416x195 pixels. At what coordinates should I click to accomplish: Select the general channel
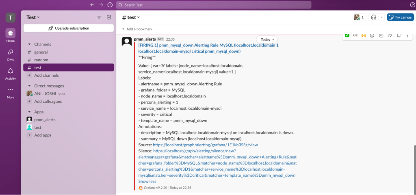pos(41,52)
